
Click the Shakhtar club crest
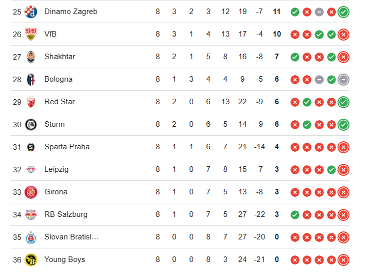[30, 57]
